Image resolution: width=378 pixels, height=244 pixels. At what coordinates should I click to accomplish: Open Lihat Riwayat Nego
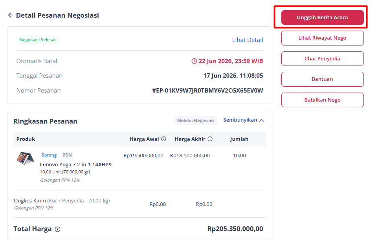coord(322,38)
